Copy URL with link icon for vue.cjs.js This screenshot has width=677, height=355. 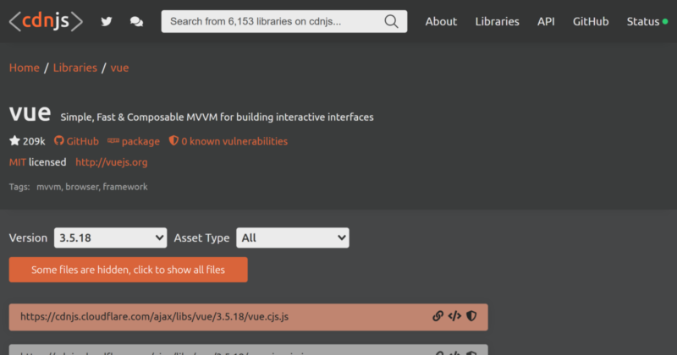438,316
